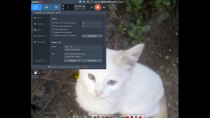Open the General settings section in sidebar
Screen dimensions: 210x118
pyautogui.click(x=39, y=24)
